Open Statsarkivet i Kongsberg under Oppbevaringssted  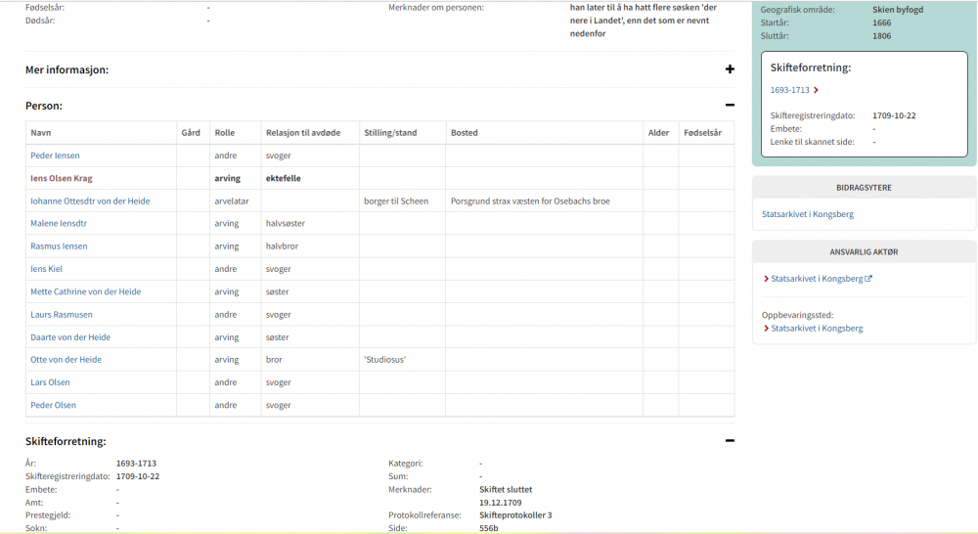click(x=817, y=329)
